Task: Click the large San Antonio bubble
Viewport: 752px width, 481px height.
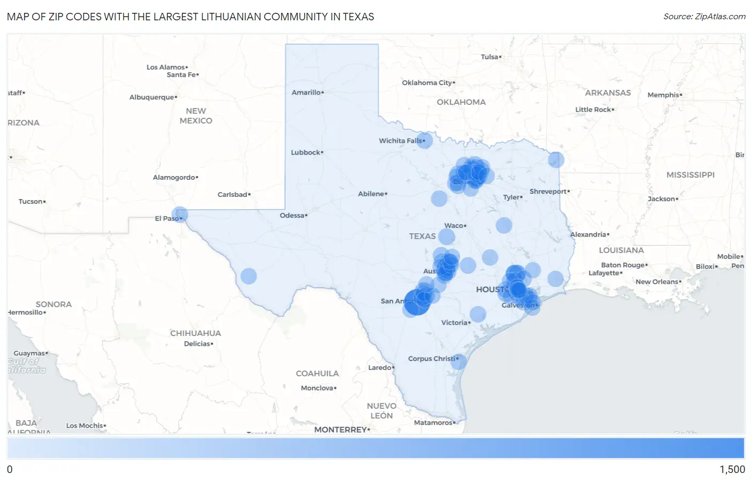Action: click(x=417, y=302)
